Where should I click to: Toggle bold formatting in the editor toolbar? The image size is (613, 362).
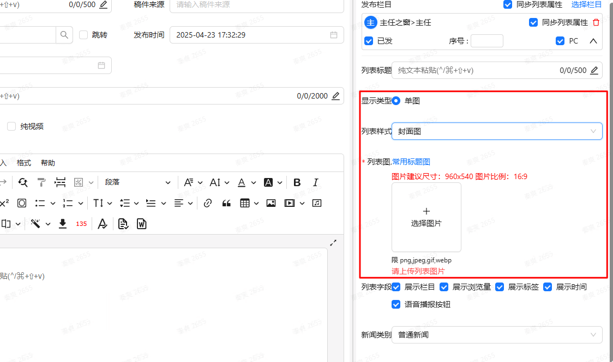click(x=297, y=182)
